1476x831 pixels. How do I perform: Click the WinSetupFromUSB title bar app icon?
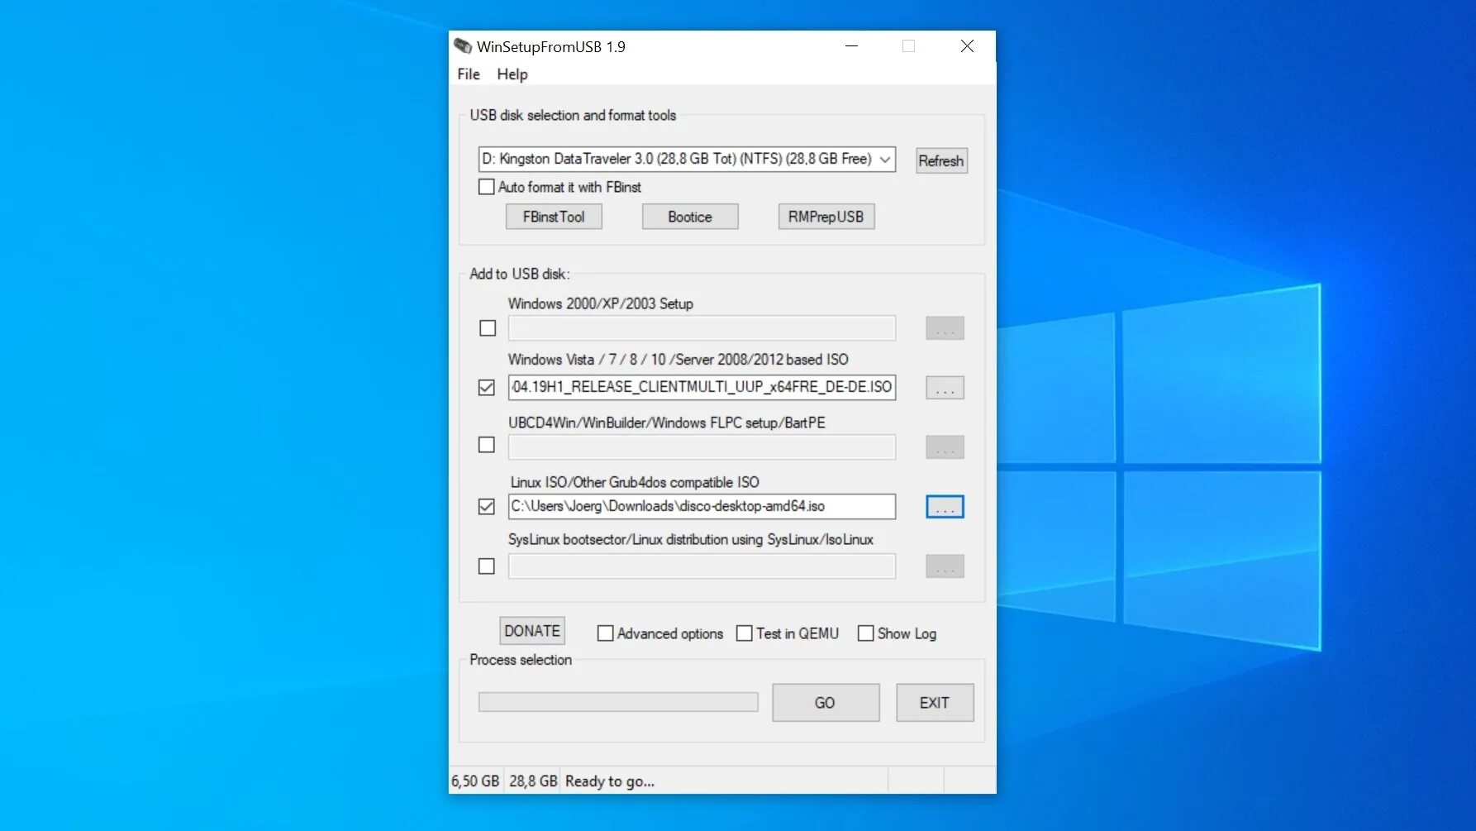click(463, 46)
